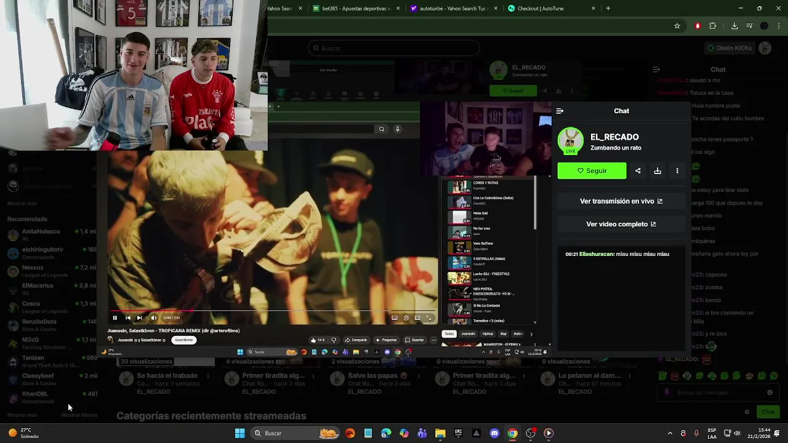The width and height of the screenshot is (788, 443).
Task: Mute the embedded YouTube player volume
Action: point(153,318)
